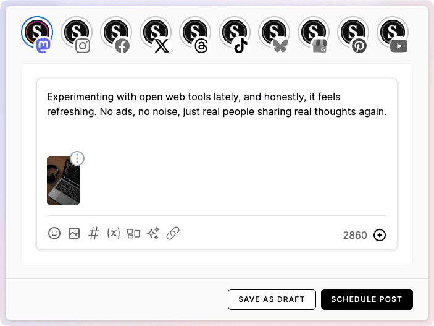
Task: Select the Mastodon account avatar
Action: [37, 32]
